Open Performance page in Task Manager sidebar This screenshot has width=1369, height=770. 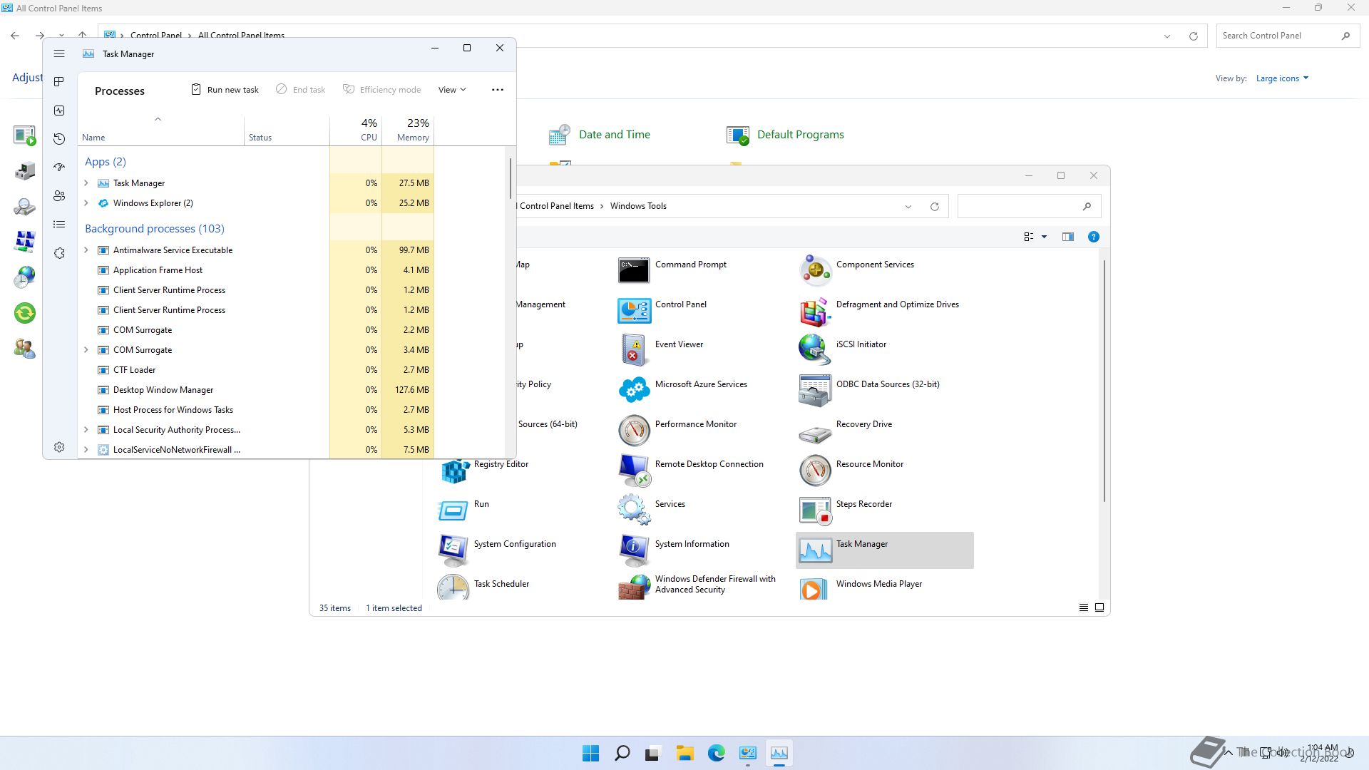coord(59,111)
